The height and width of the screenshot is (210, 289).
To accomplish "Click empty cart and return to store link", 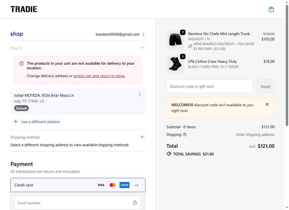I will [x=99, y=76].
